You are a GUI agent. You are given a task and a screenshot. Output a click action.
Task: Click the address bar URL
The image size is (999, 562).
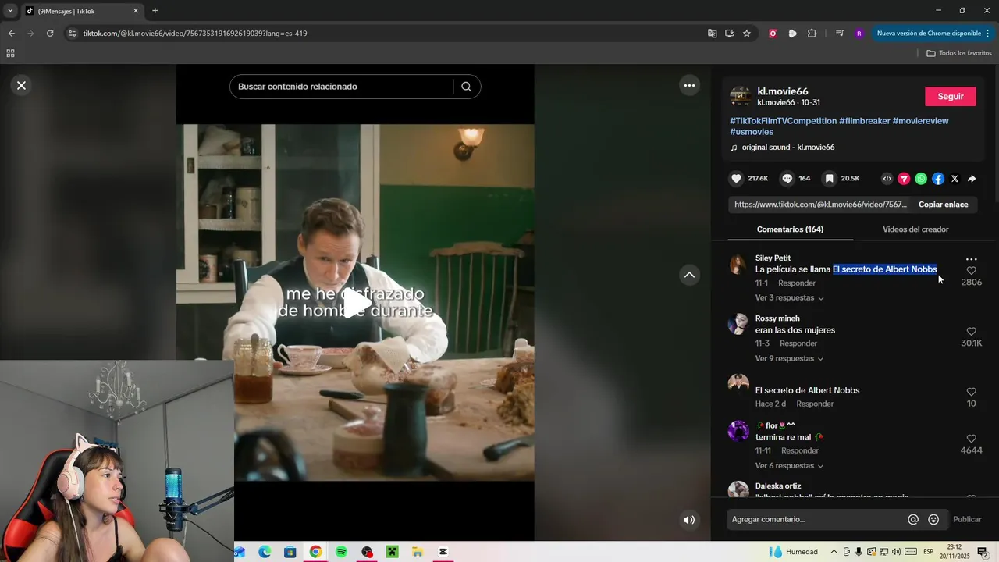point(195,34)
